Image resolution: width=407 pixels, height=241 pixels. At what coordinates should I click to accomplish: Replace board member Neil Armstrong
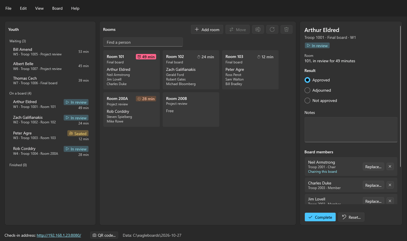coord(373,166)
